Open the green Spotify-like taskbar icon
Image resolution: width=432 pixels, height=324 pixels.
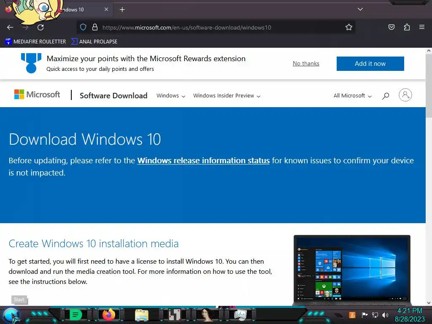76,315
